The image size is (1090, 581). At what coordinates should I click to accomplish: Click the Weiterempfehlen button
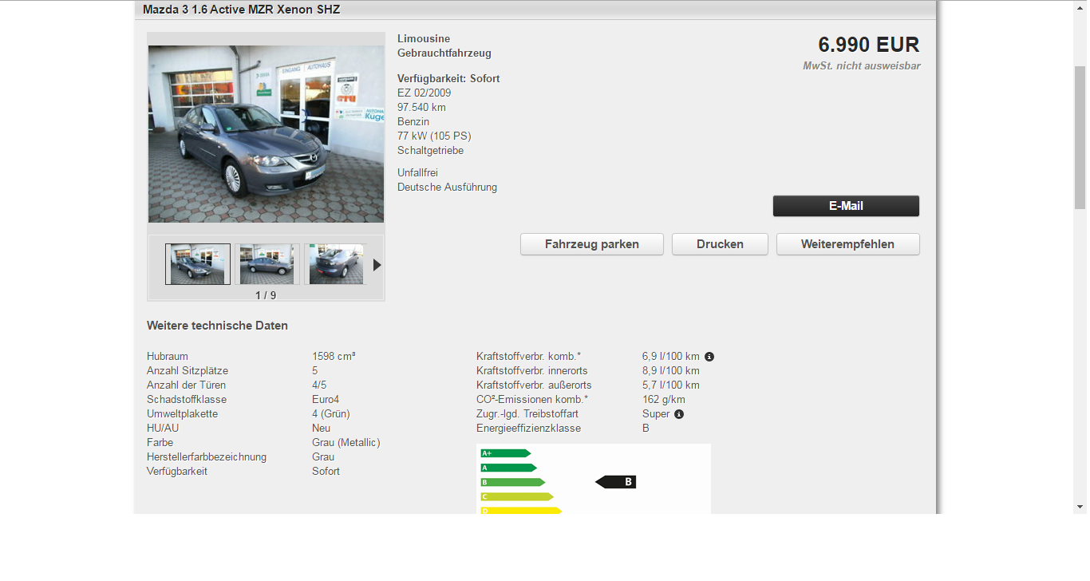(847, 244)
